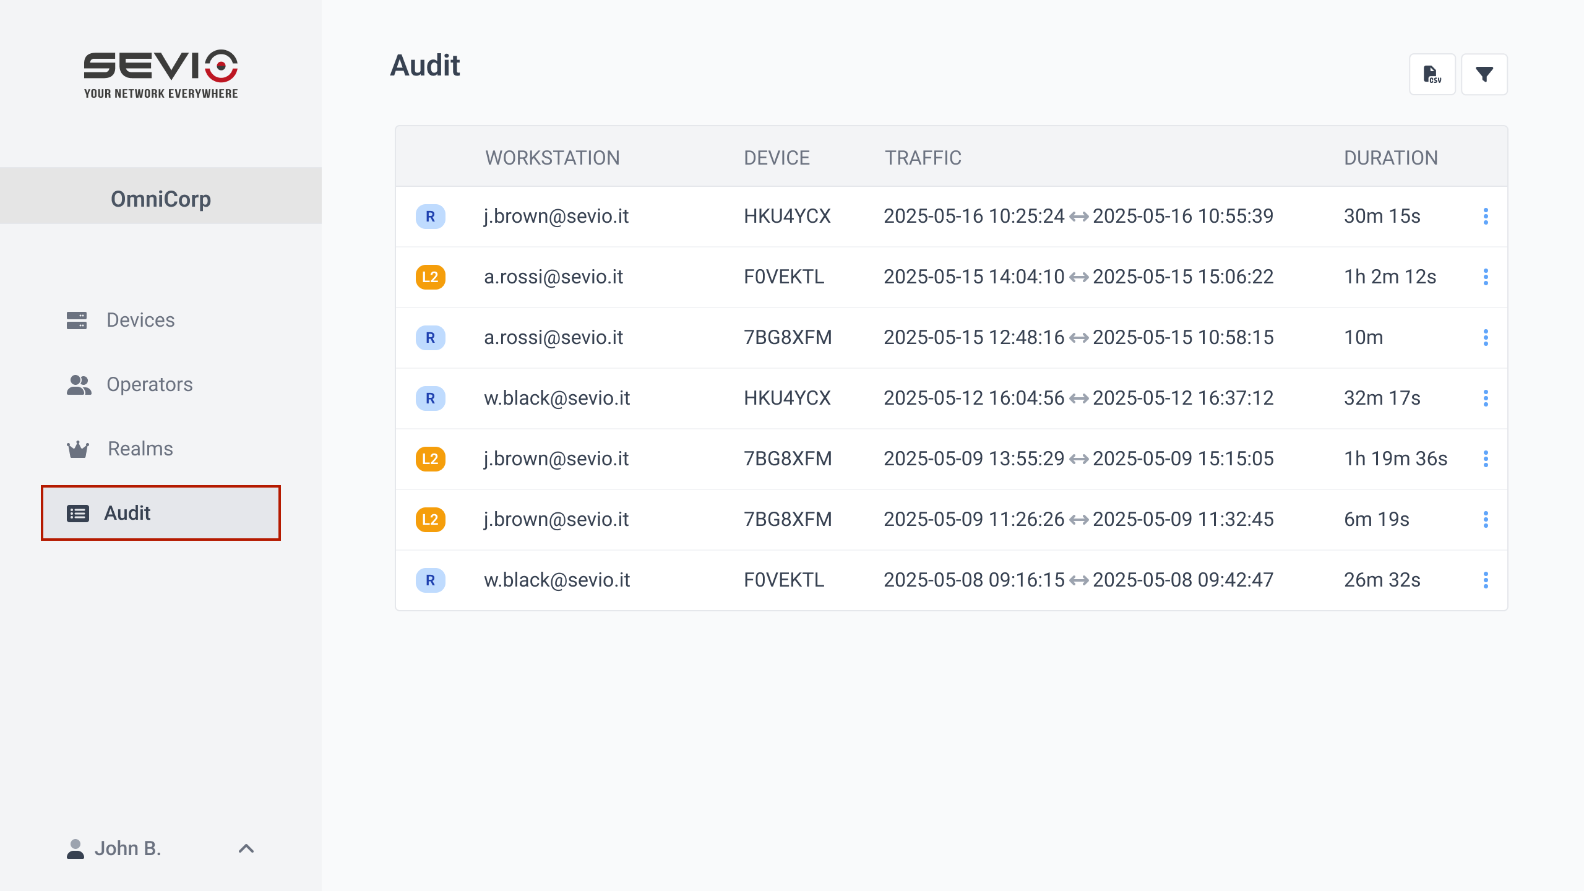1584x891 pixels.
Task: Expand the John B. user menu chevron
Action: point(246,848)
